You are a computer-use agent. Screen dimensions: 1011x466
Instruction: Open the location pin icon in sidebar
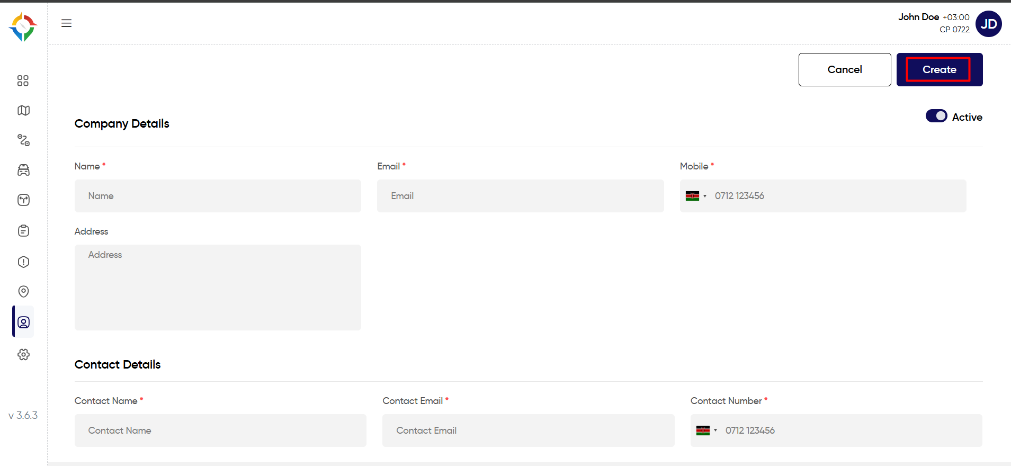click(23, 291)
